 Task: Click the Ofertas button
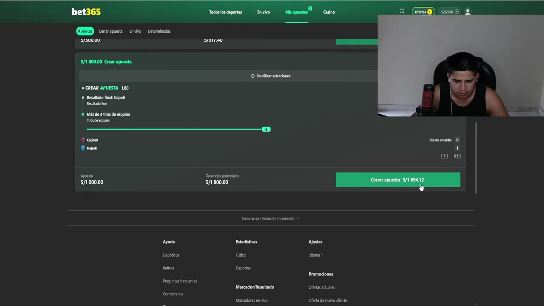point(423,12)
